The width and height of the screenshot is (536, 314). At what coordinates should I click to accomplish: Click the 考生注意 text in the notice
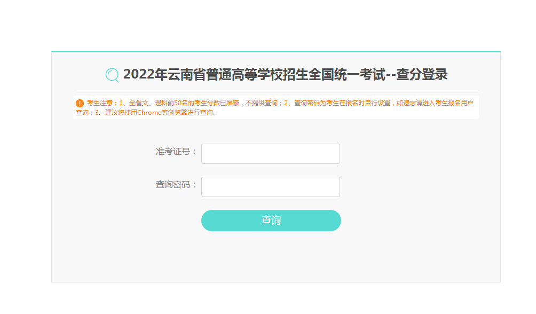pos(99,103)
